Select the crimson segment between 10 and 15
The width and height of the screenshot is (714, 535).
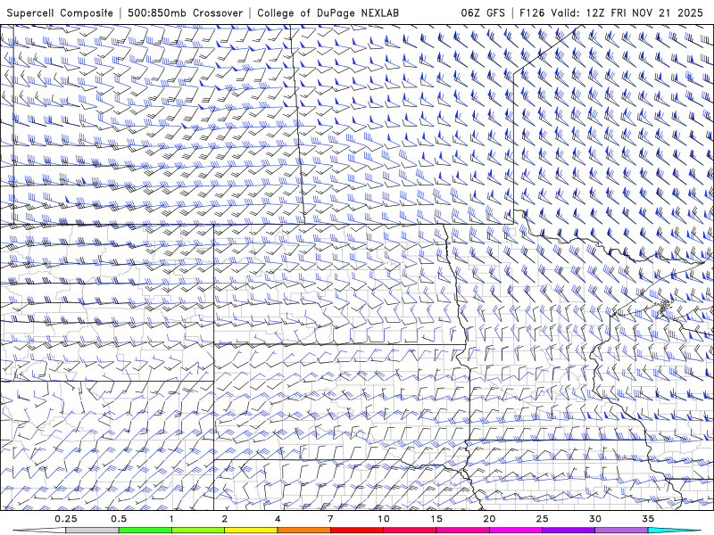410,531
